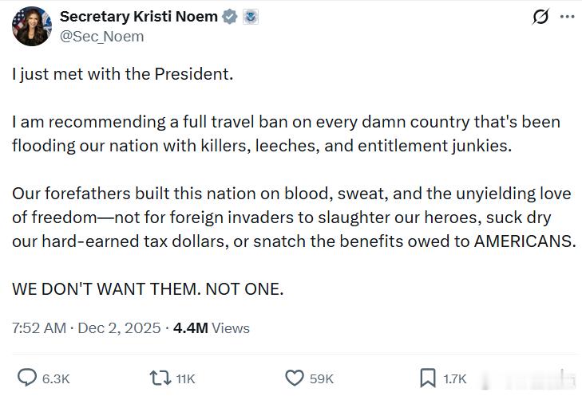Click the "I just met with the President." line
The image size is (582, 396).
122,74
